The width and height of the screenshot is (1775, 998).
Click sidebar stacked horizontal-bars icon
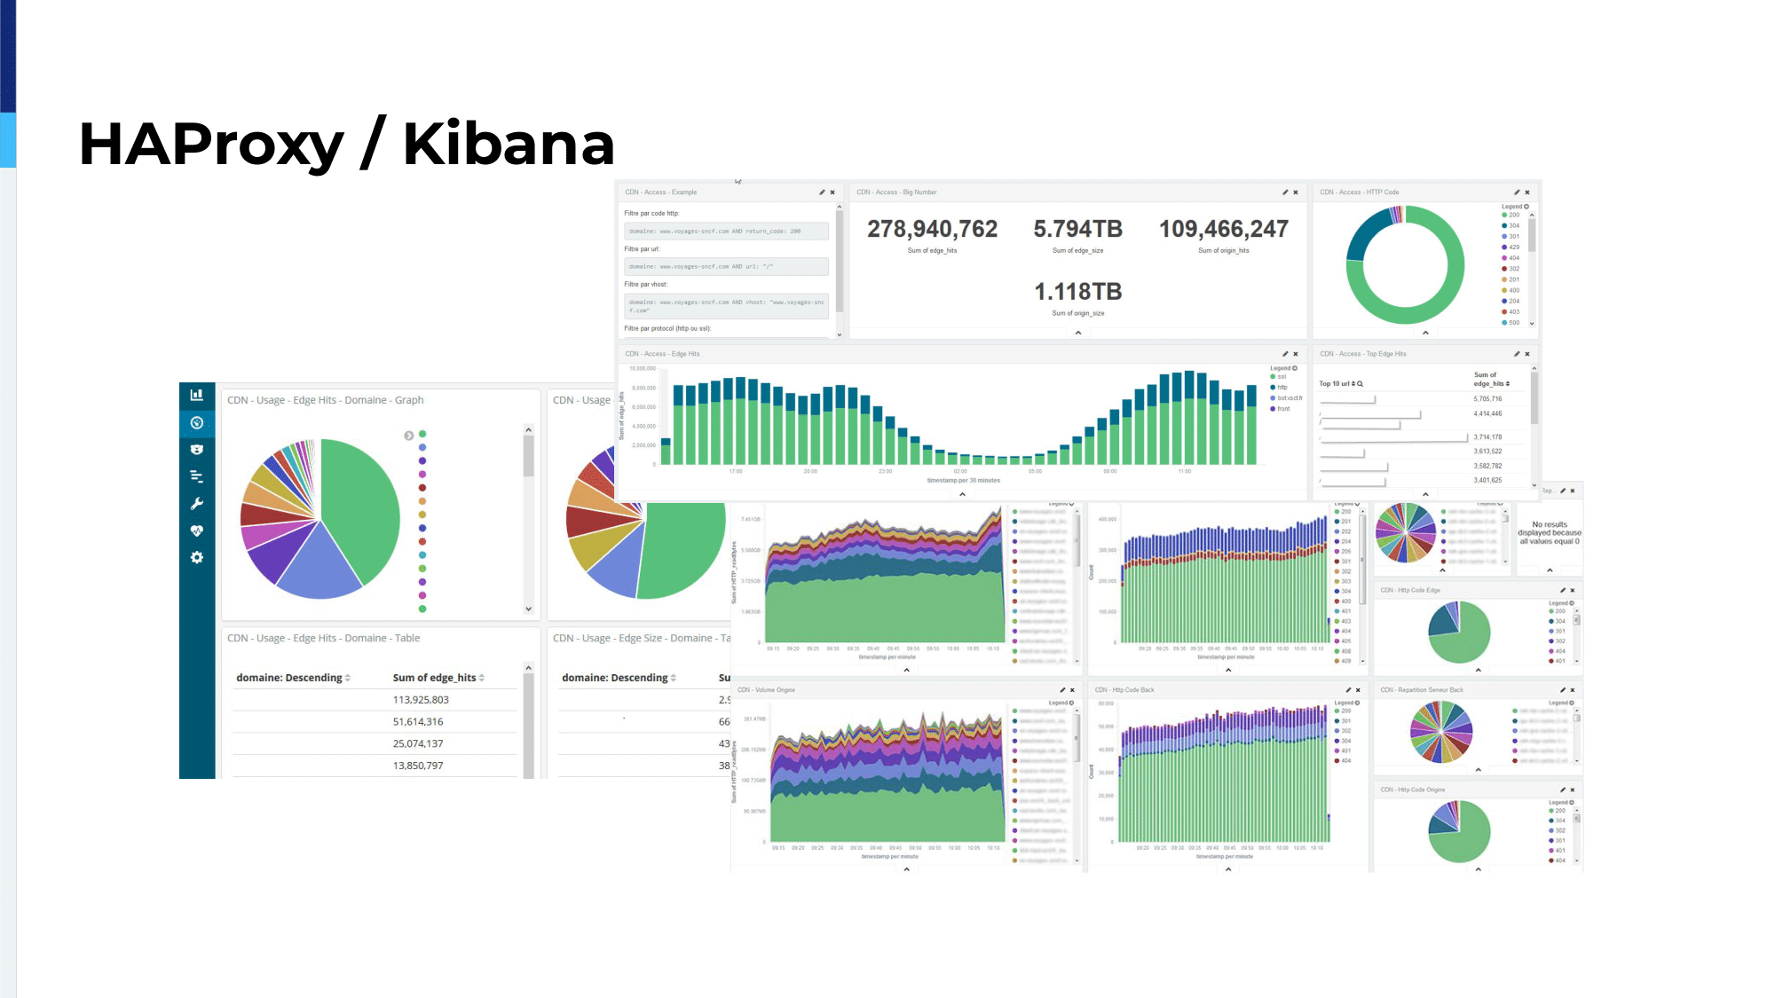click(x=197, y=477)
